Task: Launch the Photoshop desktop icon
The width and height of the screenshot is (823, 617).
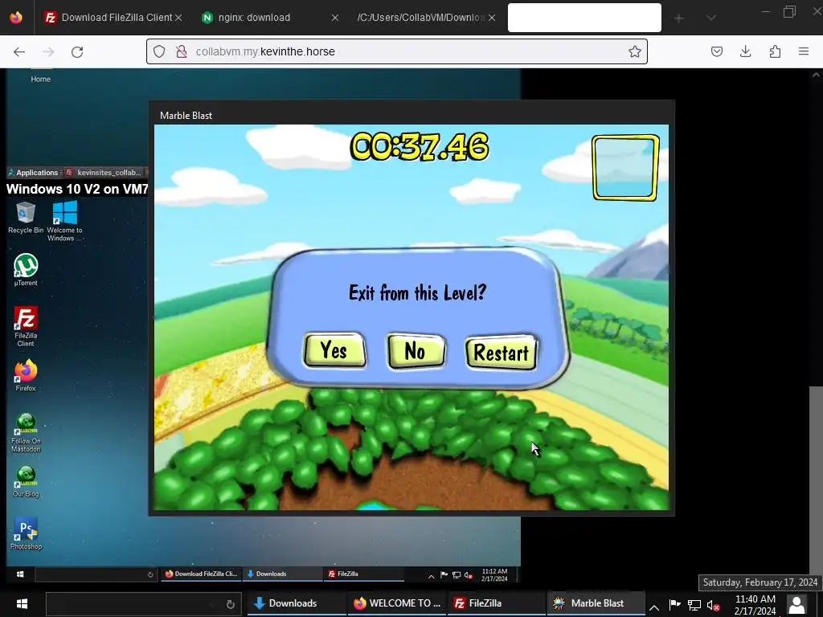Action: point(26,533)
